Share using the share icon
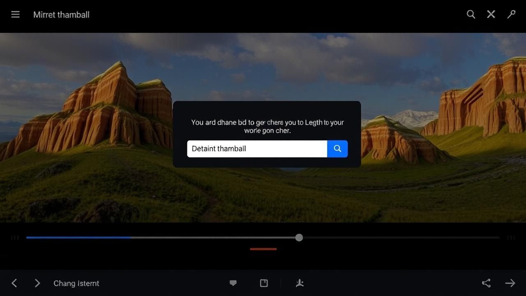This screenshot has height=296, width=526. pyautogui.click(x=486, y=283)
